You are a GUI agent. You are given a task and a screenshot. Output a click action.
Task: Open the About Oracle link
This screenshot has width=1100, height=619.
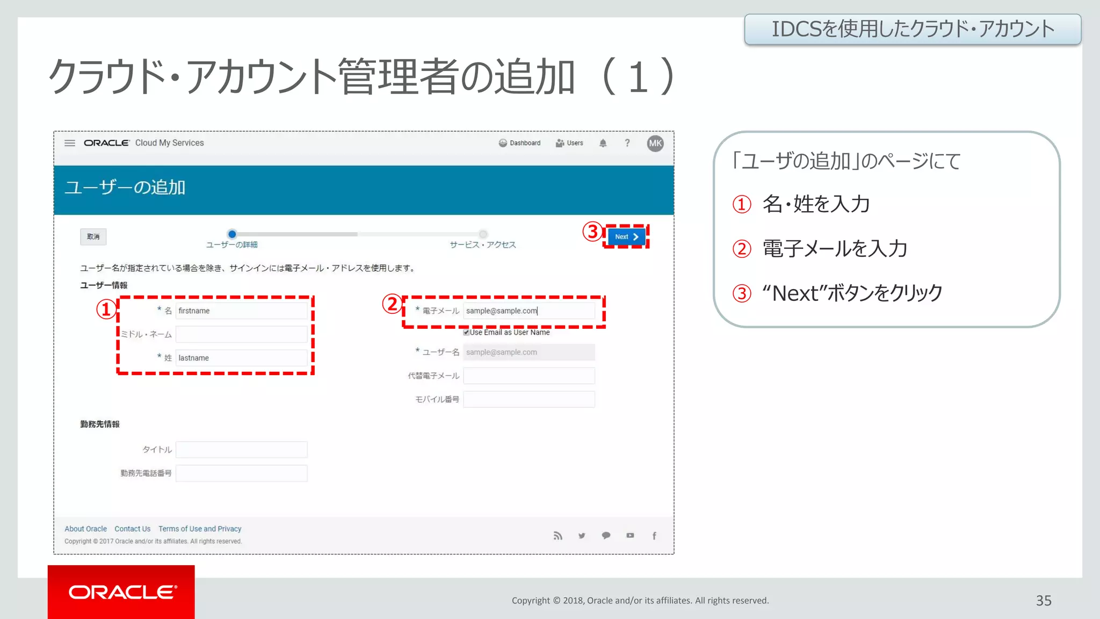[85, 529]
